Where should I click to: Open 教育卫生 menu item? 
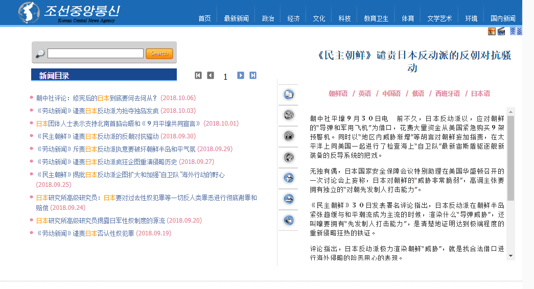[376, 18]
